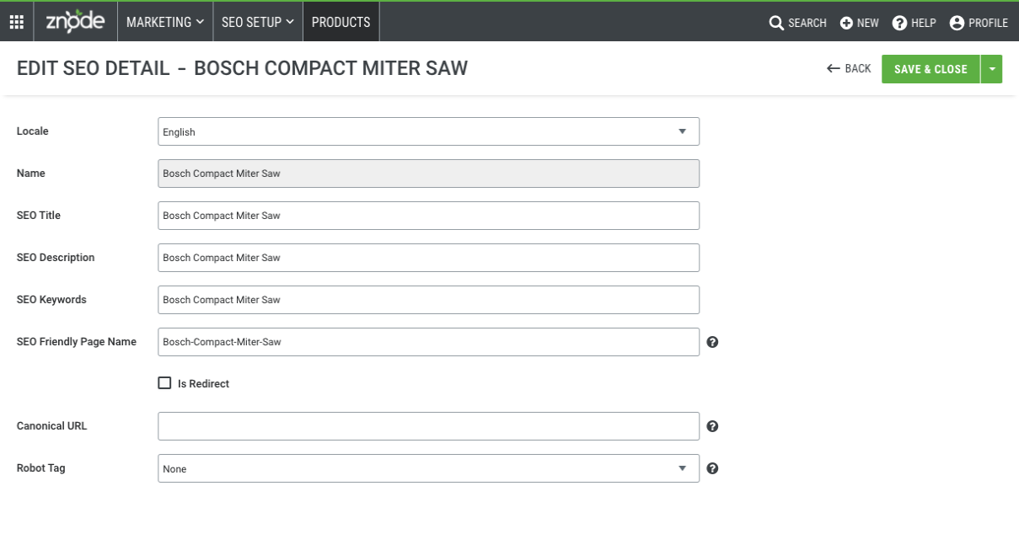Open the Locale dropdown
Image resolution: width=1019 pixels, height=534 pixels.
coord(428,131)
